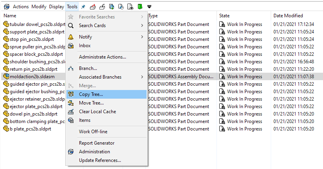Expand the Search Cards submenu arrow
This screenshot has width=323, height=169.
point(142,26)
